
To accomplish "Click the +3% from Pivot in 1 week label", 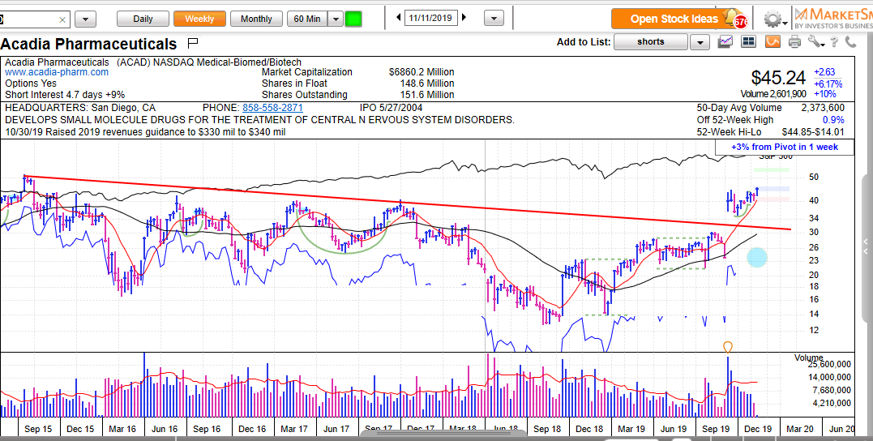I will [x=785, y=147].
